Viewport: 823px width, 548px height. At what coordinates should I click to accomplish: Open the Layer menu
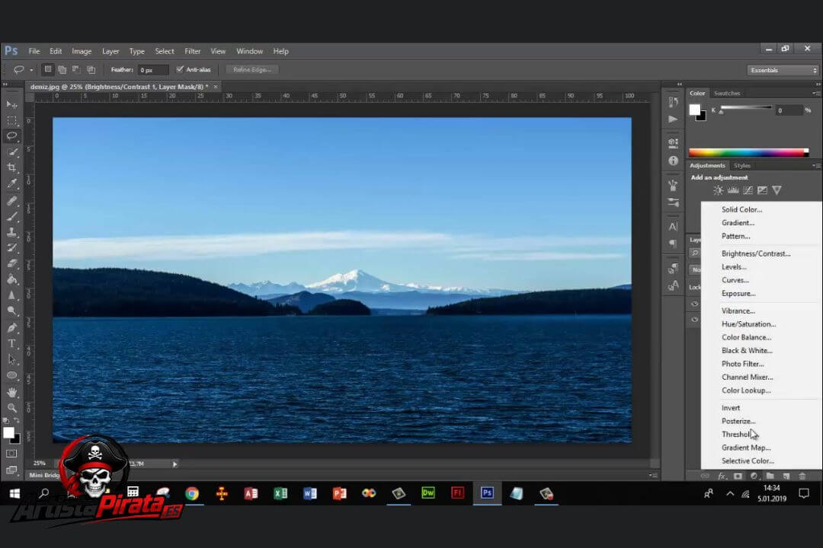pos(110,52)
